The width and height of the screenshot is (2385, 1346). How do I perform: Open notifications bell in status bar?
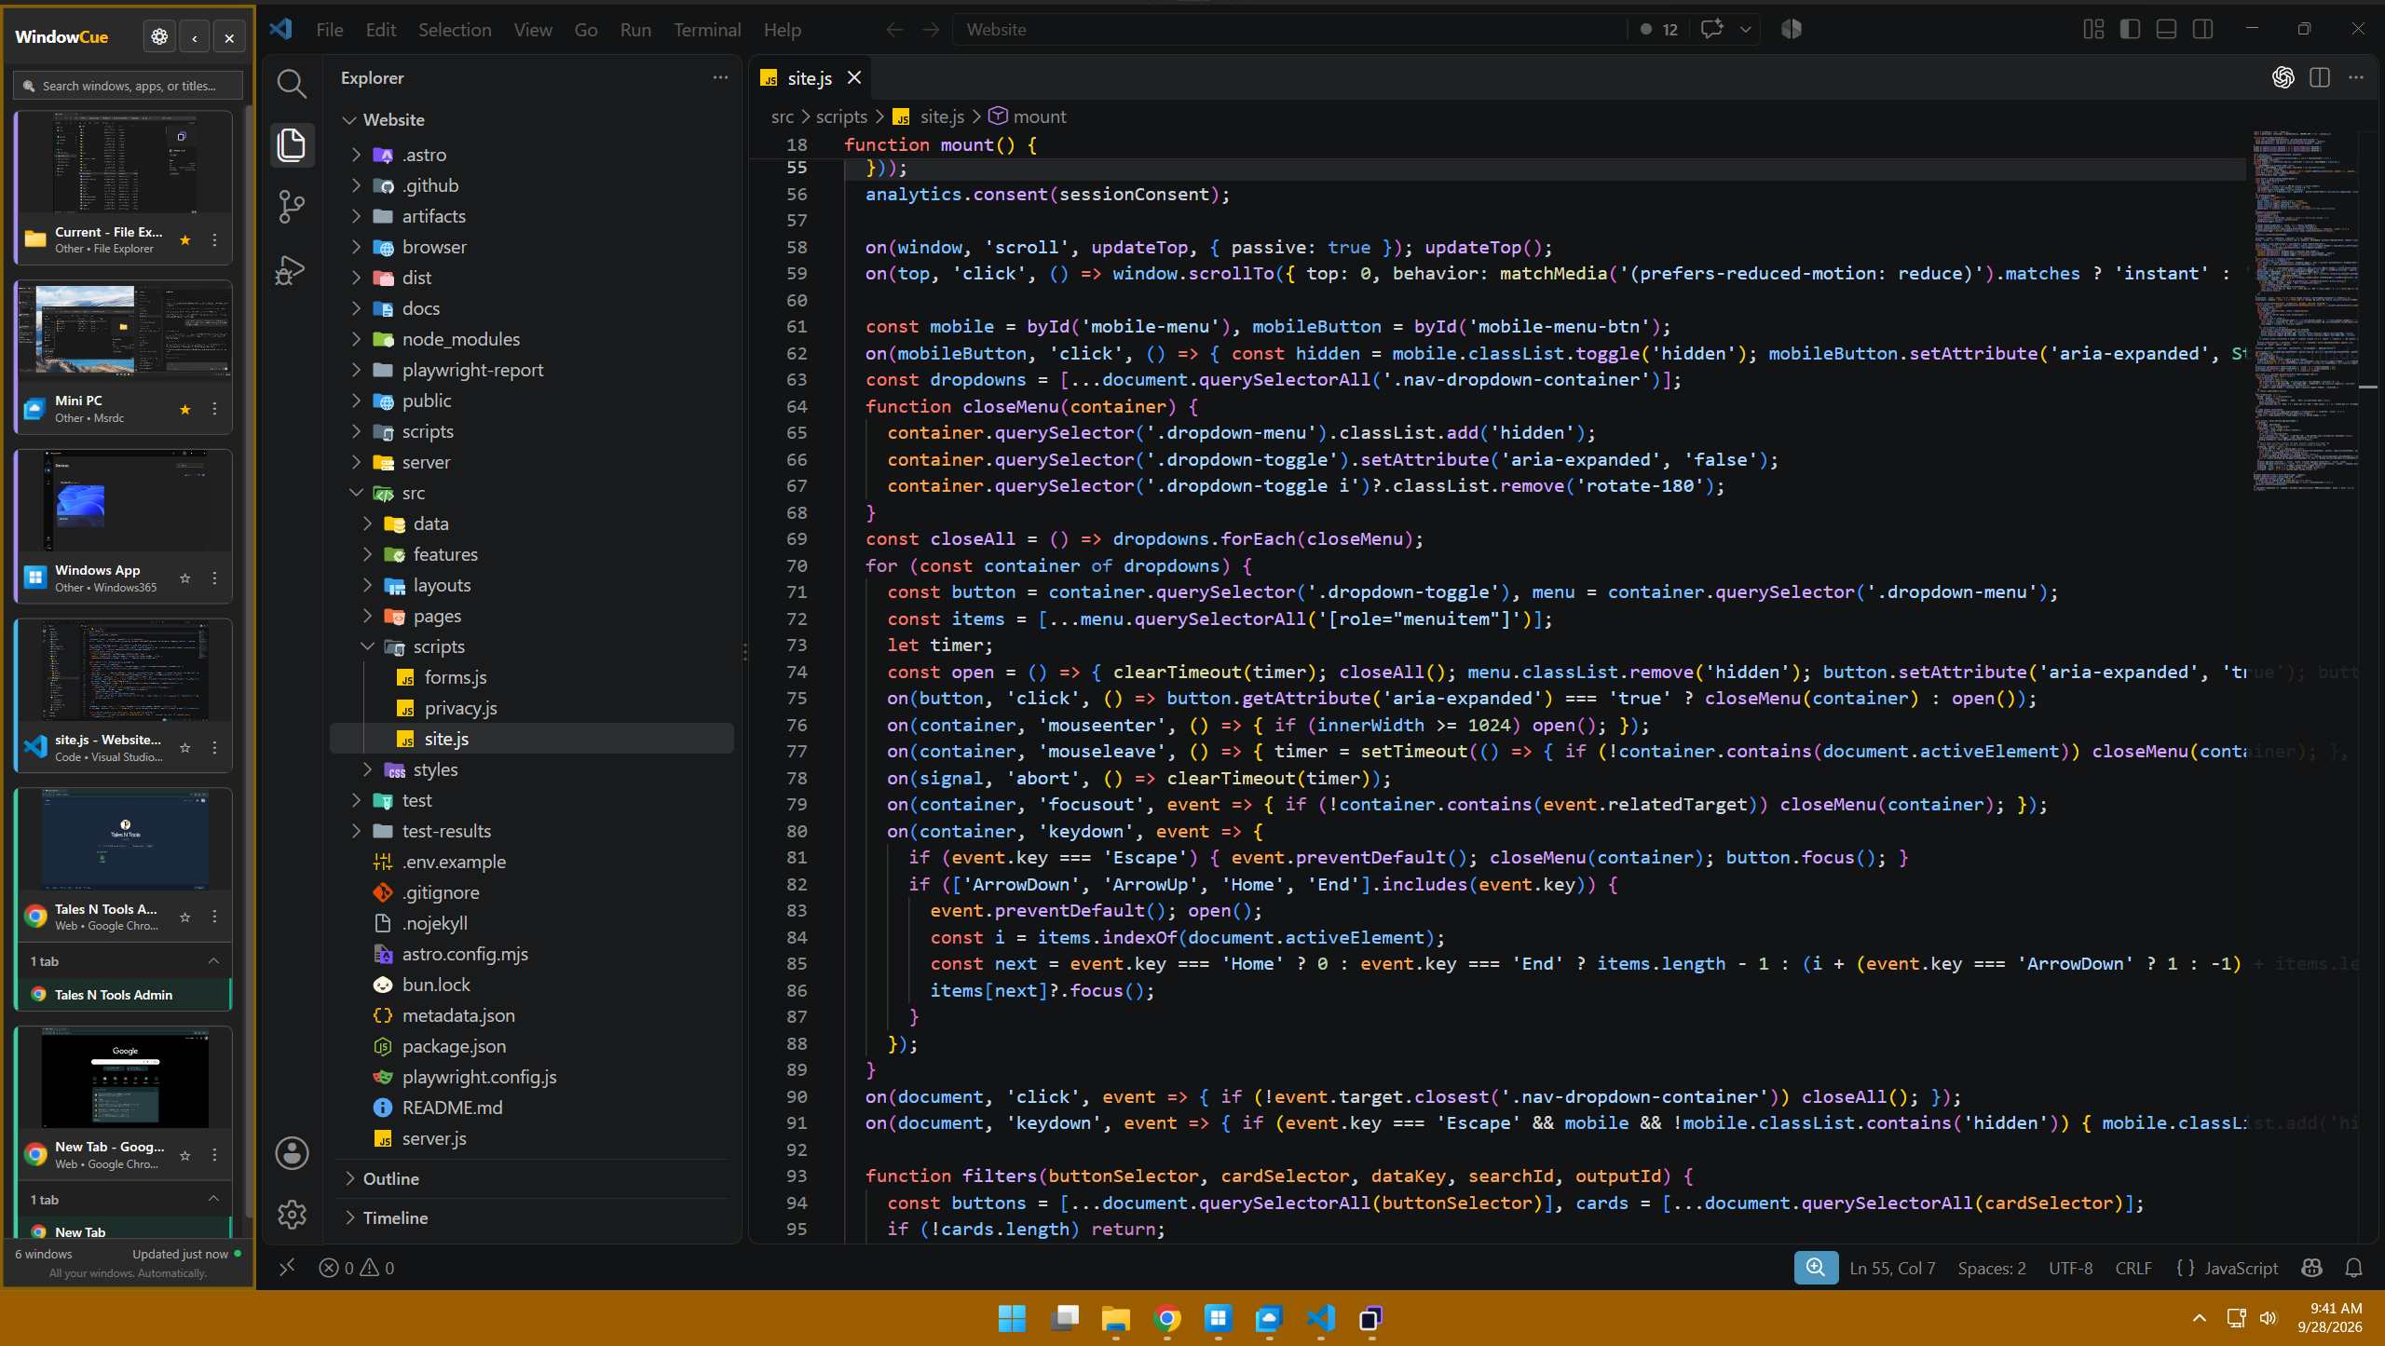(x=2354, y=1268)
